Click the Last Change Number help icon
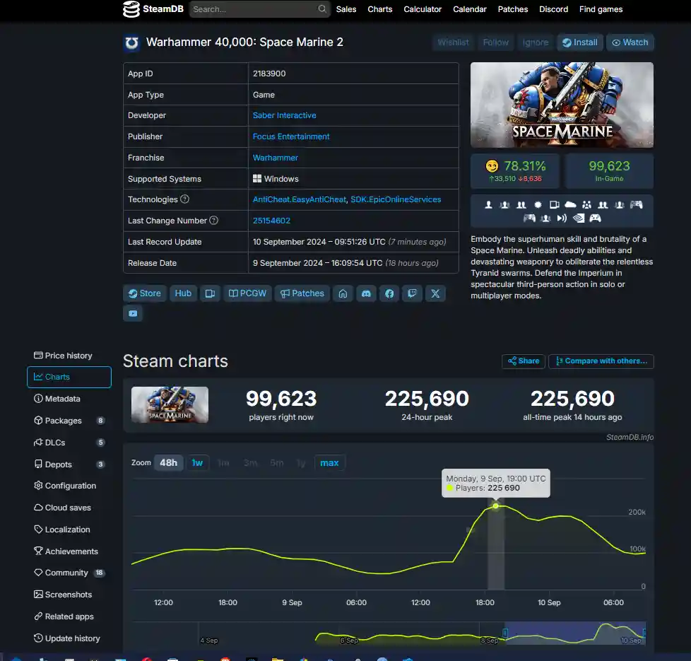This screenshot has height=661, width=691. click(x=214, y=221)
